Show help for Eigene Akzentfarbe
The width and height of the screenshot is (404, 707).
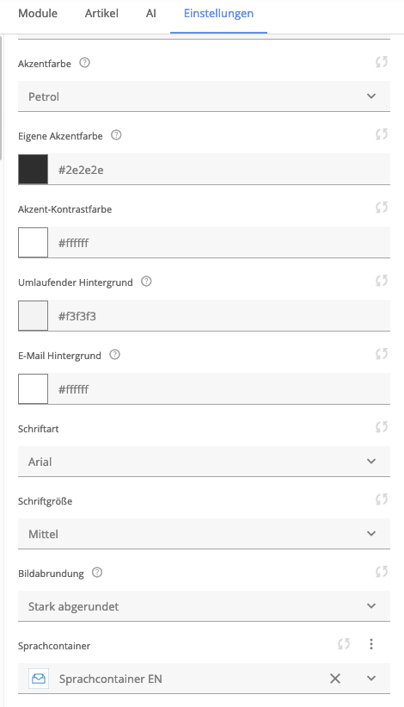coord(116,135)
